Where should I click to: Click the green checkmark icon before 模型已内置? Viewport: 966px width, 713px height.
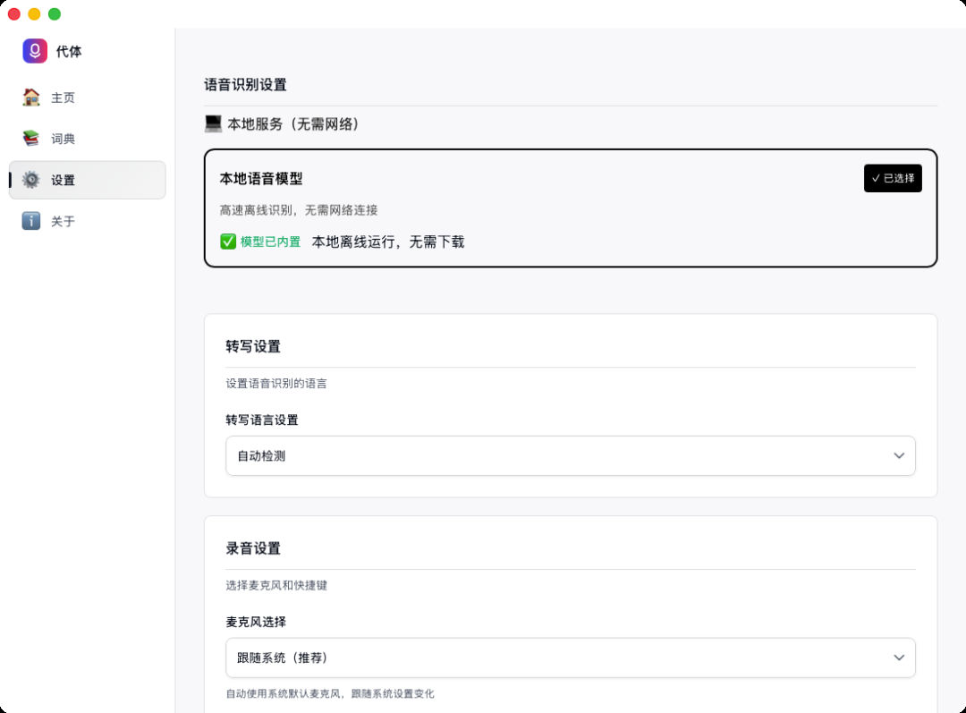[228, 242]
